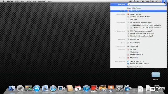Clear the Spotlight search text

click(165, 4)
